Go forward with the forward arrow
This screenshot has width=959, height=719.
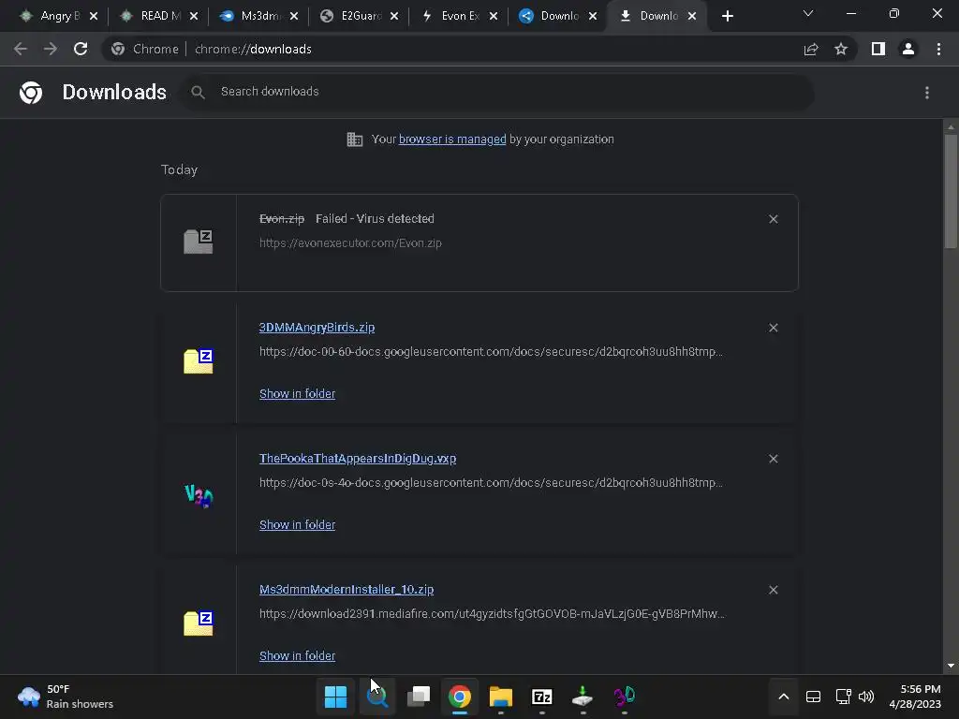51,49
